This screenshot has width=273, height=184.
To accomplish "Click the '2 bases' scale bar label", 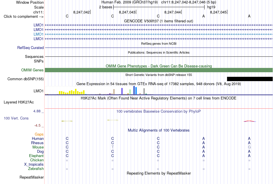I will (105, 7).
